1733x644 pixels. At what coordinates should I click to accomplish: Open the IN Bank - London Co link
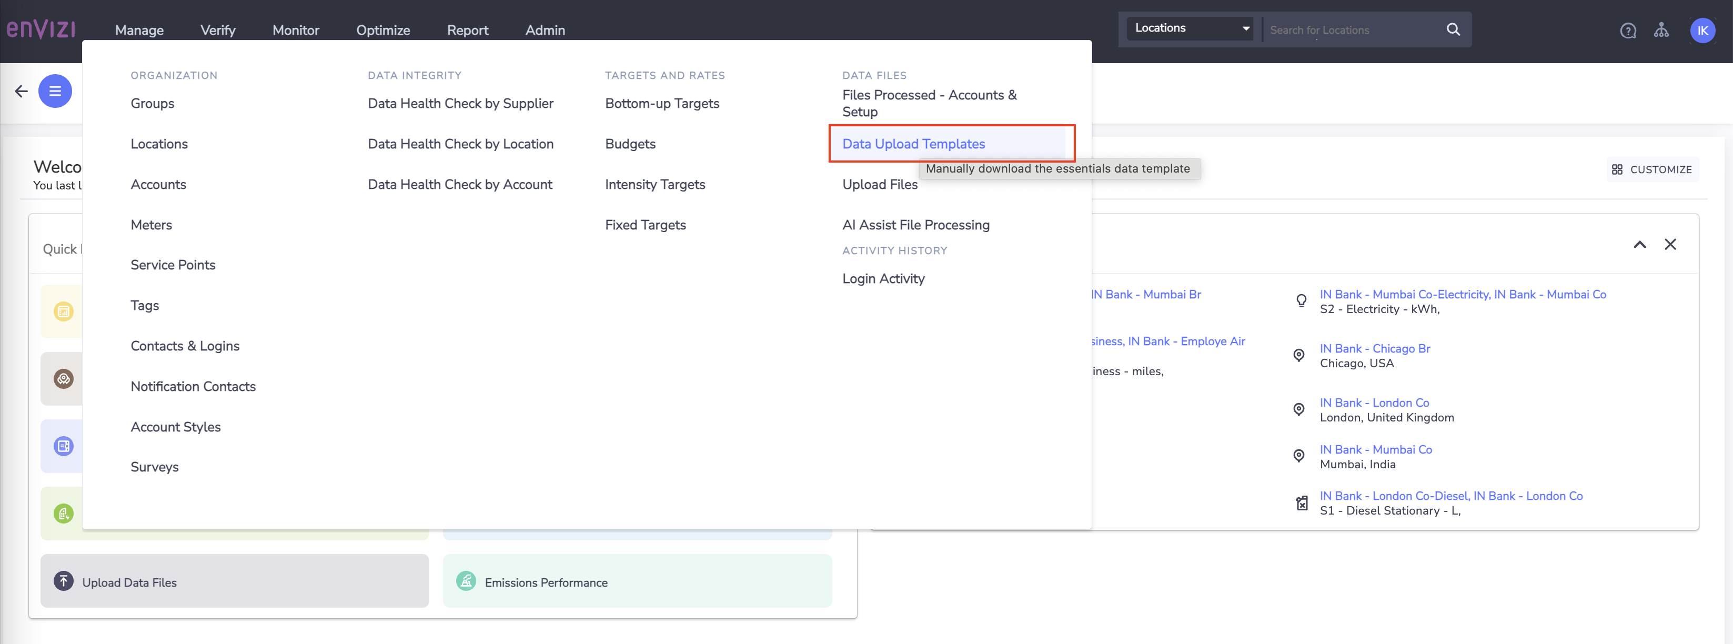(x=1374, y=402)
